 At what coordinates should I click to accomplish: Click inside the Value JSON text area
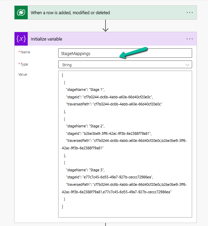pos(125,144)
